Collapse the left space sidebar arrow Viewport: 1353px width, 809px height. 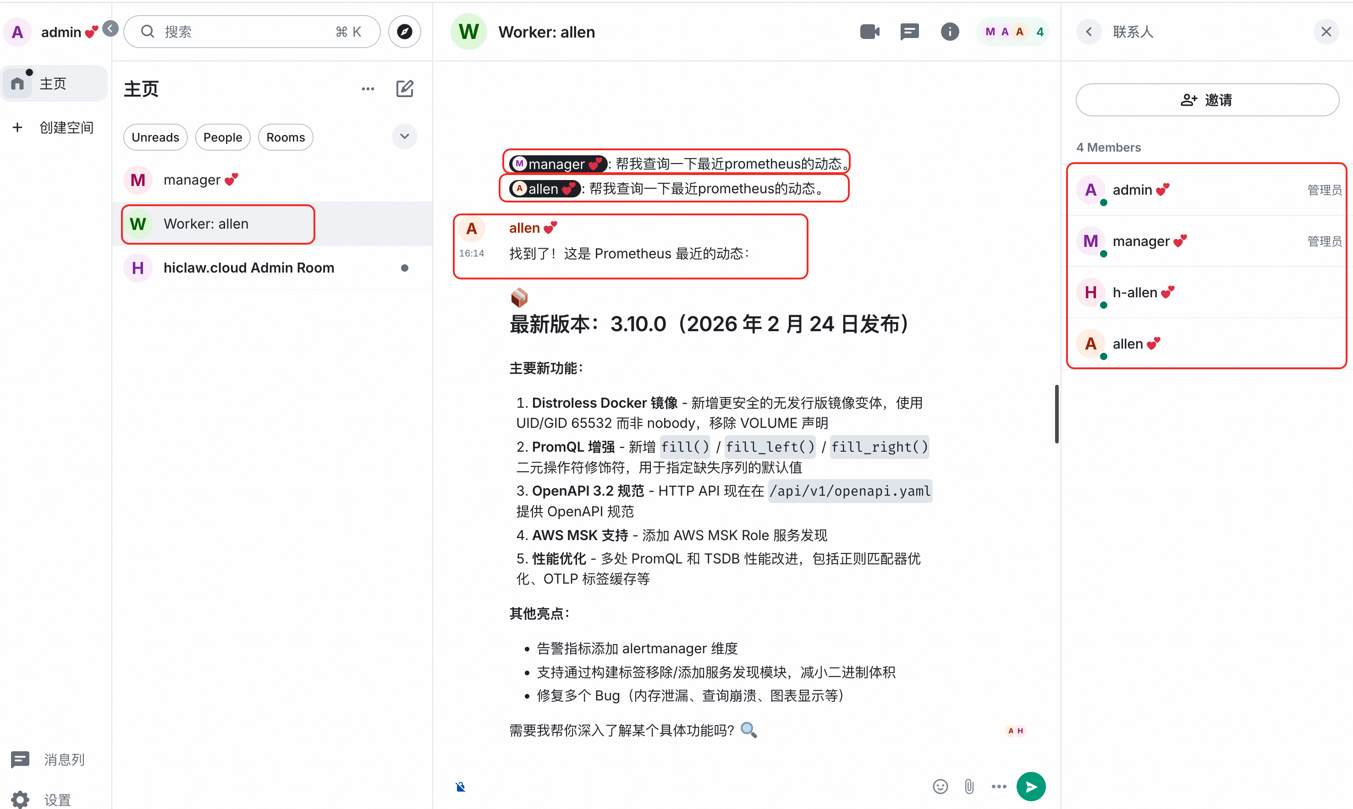[x=111, y=28]
